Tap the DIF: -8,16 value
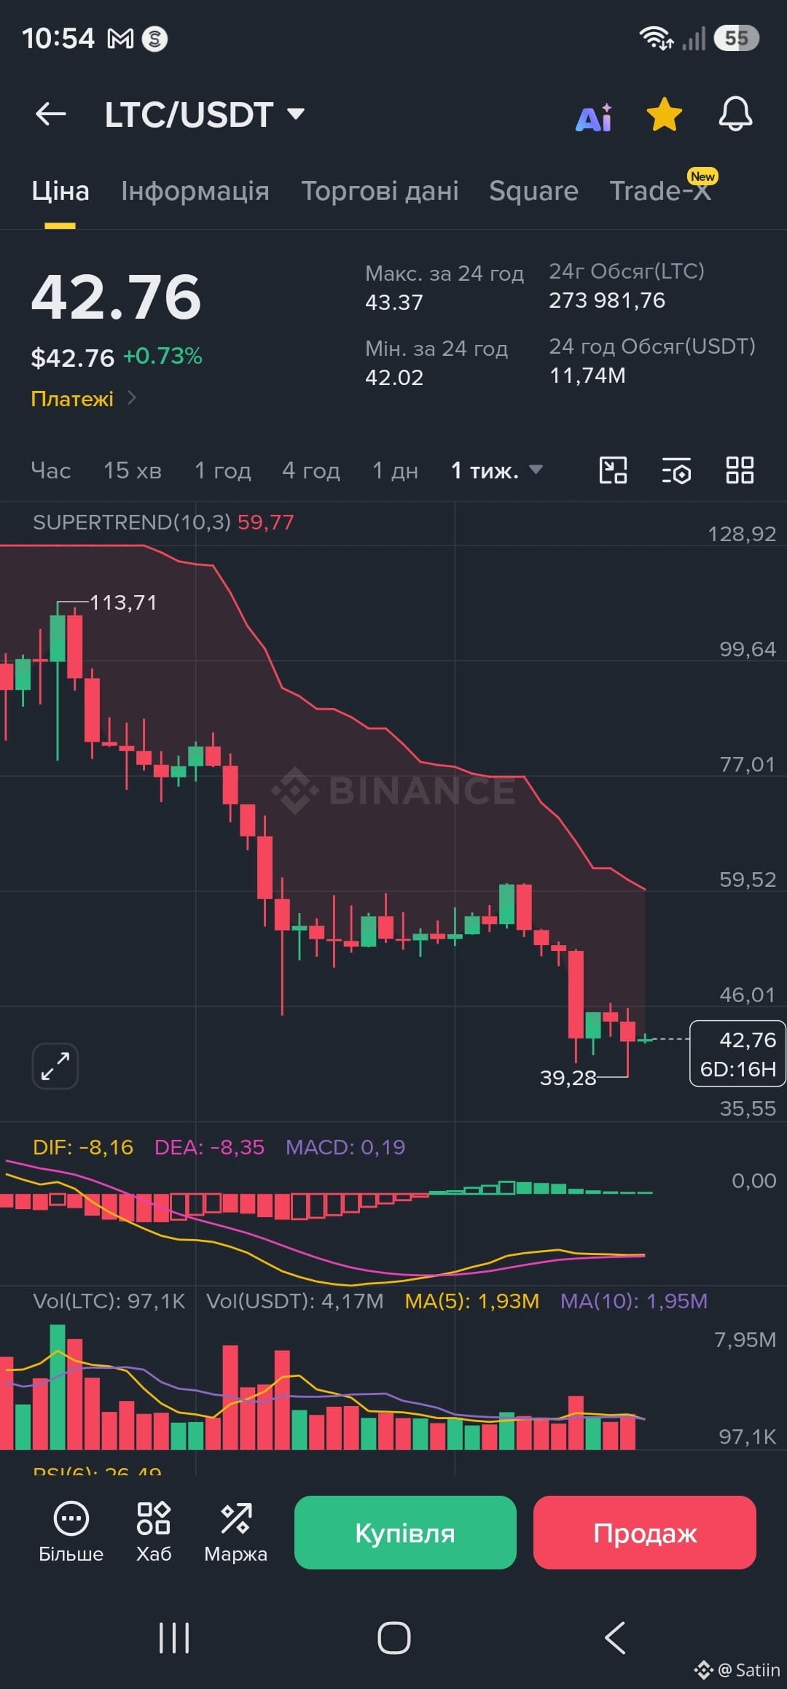The height and width of the screenshot is (1689, 787). [x=83, y=1147]
